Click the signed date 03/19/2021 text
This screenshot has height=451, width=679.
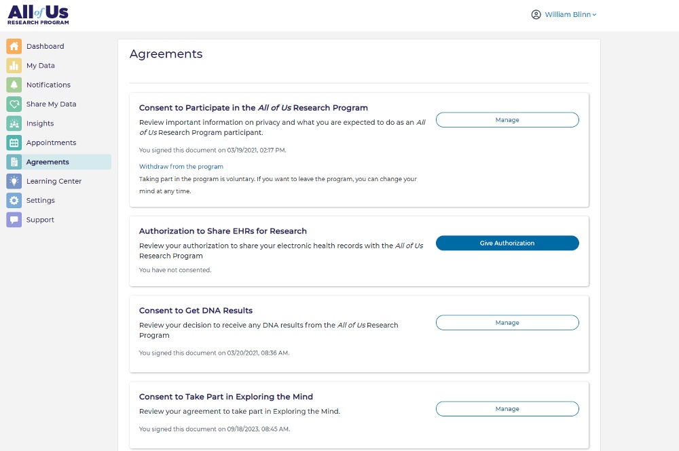(x=213, y=150)
